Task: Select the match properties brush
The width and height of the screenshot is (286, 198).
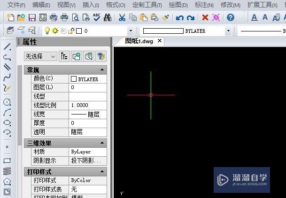Action: [165, 18]
